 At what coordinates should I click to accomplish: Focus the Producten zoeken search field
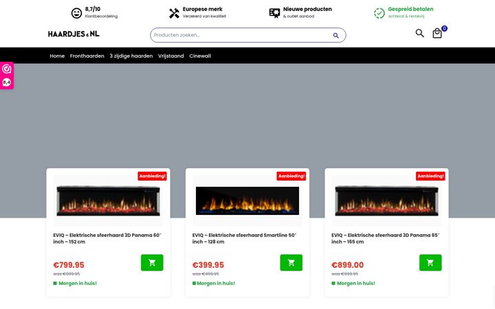point(247,35)
